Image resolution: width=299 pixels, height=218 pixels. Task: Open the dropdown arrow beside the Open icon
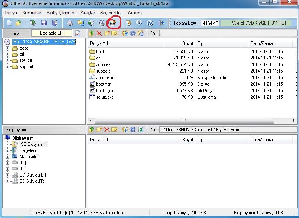pos(25,23)
